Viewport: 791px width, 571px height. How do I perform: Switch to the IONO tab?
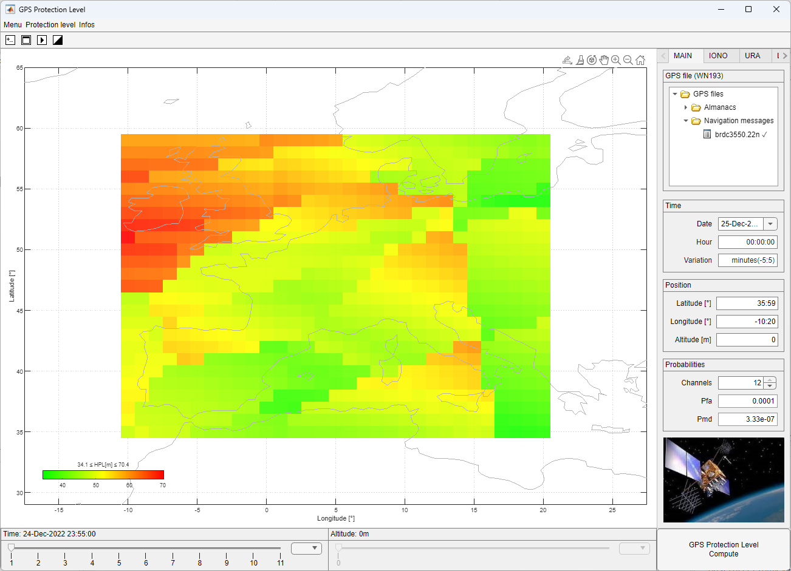(x=718, y=56)
